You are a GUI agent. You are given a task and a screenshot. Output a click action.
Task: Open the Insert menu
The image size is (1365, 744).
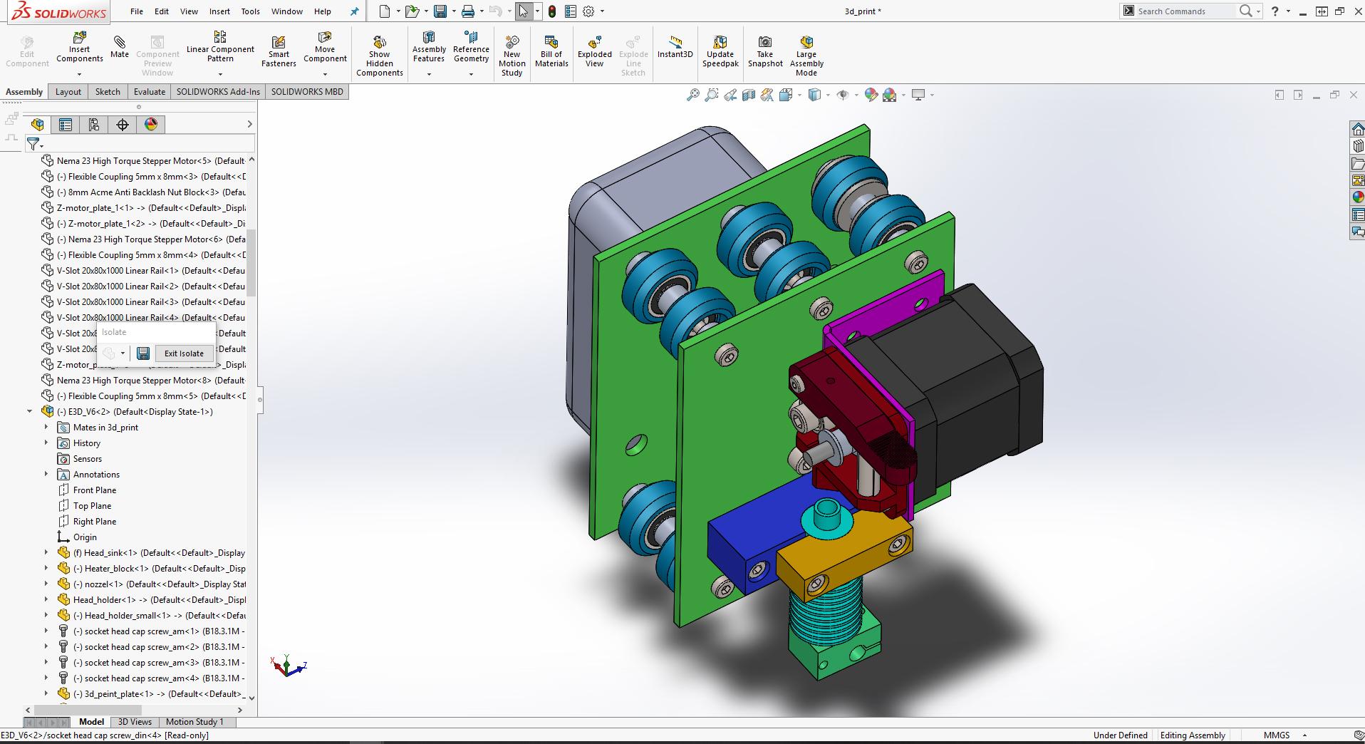pyautogui.click(x=219, y=11)
